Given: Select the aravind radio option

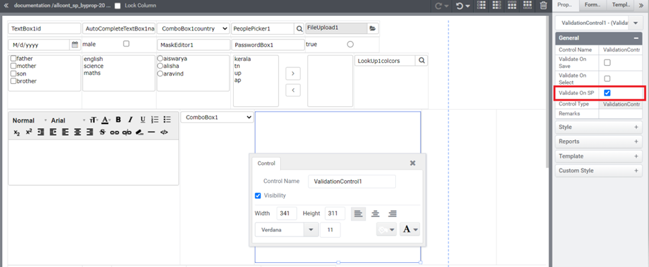Looking at the screenshot, I should (x=159, y=74).
